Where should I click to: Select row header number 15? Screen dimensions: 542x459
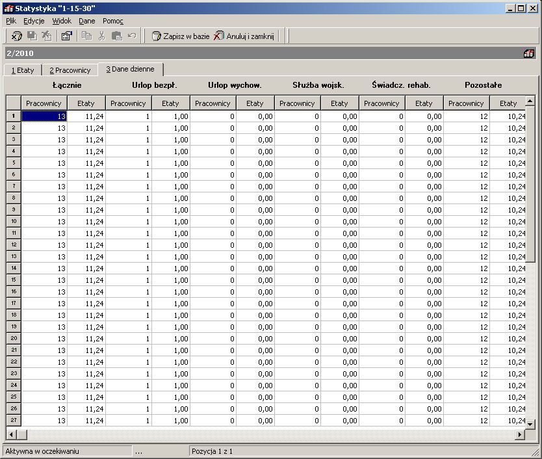(x=14, y=280)
